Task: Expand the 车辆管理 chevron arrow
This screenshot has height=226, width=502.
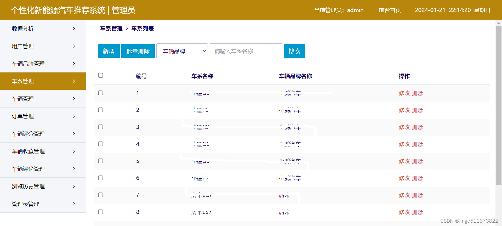Action: tap(74, 99)
